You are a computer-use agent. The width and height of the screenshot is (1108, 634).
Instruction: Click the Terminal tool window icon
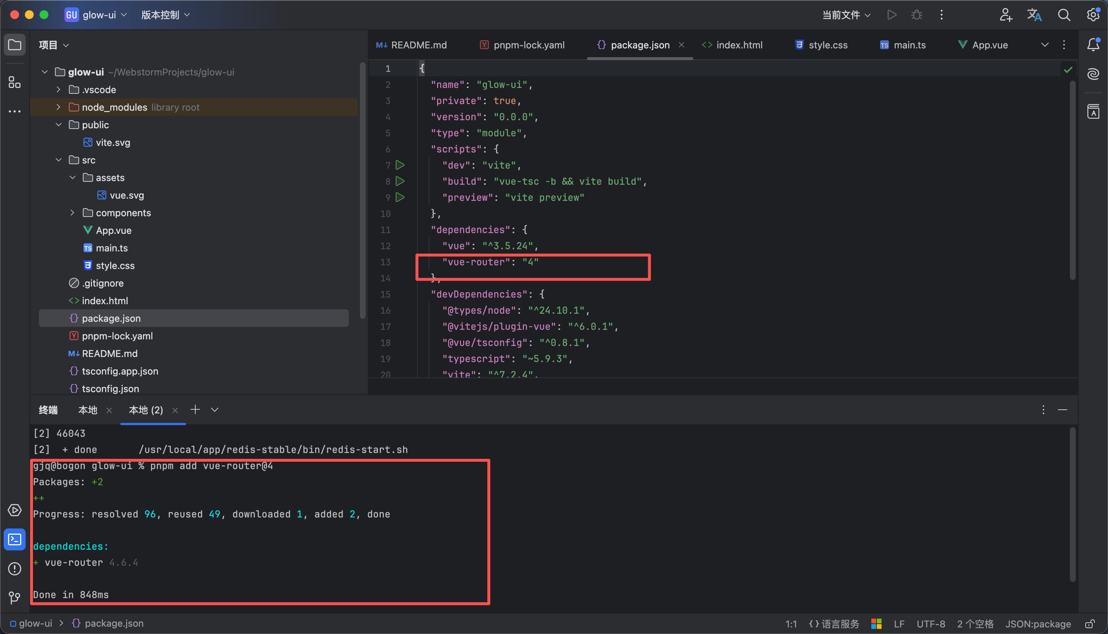(14, 539)
